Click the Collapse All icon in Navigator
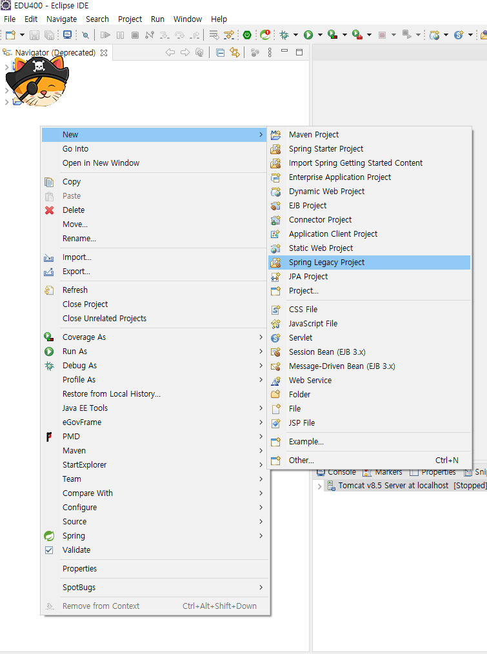 click(x=221, y=52)
